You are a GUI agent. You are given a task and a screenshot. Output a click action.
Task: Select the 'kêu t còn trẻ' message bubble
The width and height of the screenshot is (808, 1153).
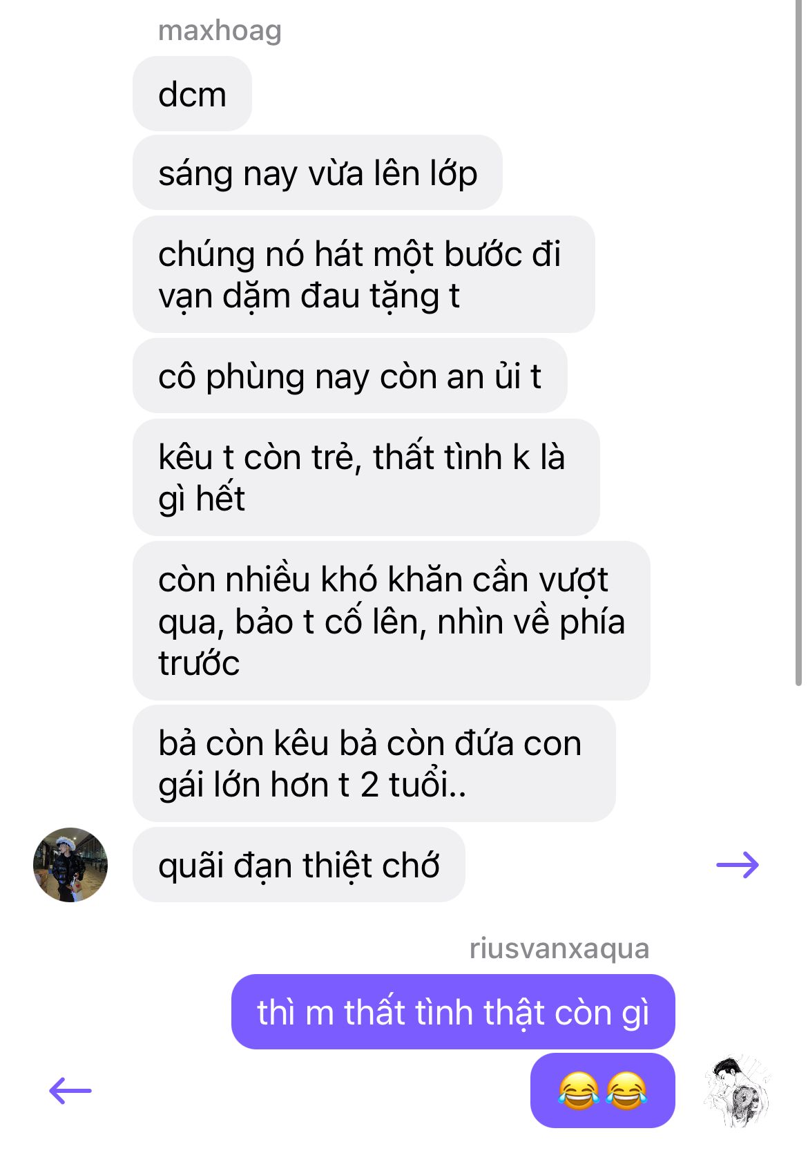click(366, 477)
